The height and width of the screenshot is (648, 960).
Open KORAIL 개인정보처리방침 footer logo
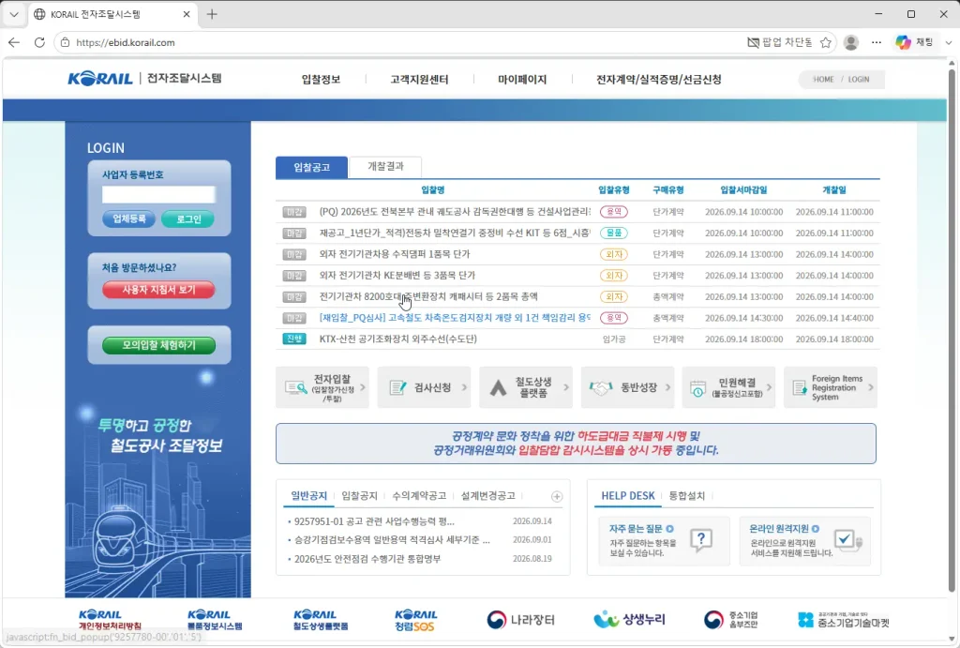111,620
